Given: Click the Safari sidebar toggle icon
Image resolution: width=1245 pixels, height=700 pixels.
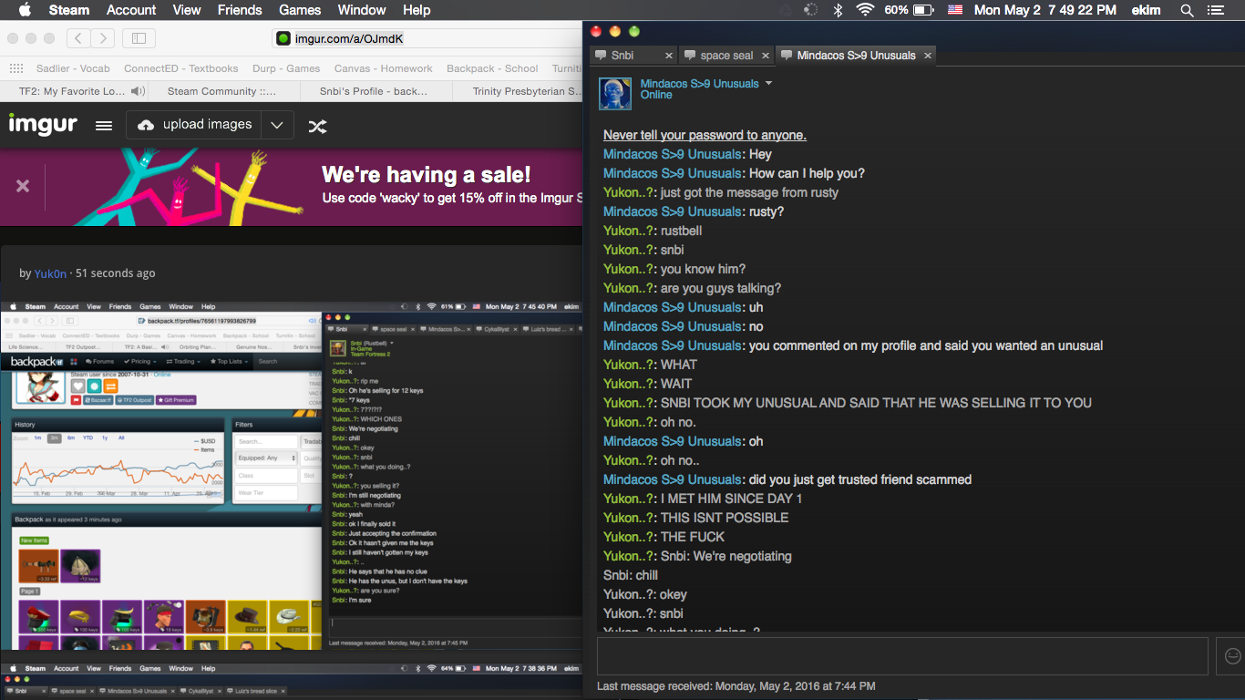Looking at the screenshot, I should [x=139, y=38].
